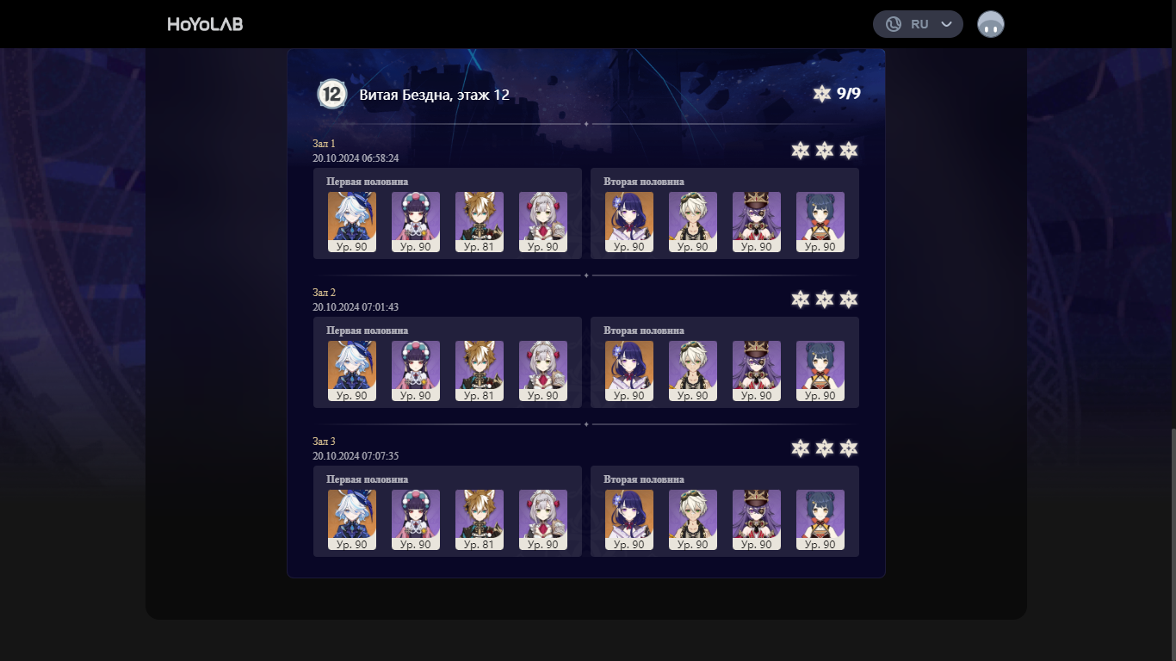Image resolution: width=1176 pixels, height=661 pixels.
Task: Click the HoYoLAB logo
Action: [x=205, y=24]
